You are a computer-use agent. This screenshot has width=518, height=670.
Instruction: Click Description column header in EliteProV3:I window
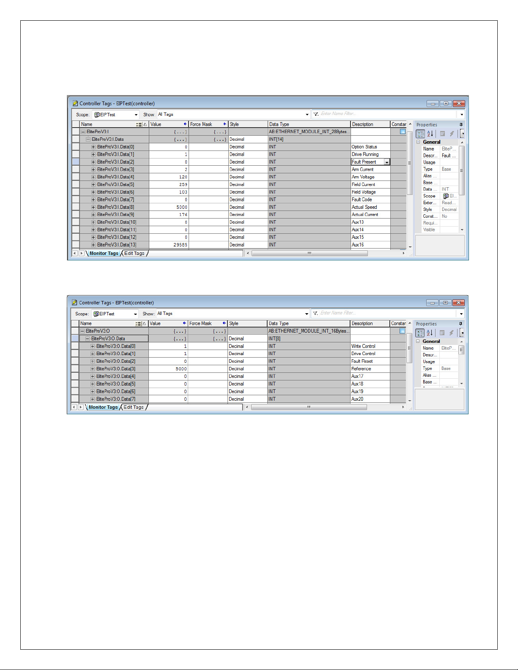coord(370,124)
